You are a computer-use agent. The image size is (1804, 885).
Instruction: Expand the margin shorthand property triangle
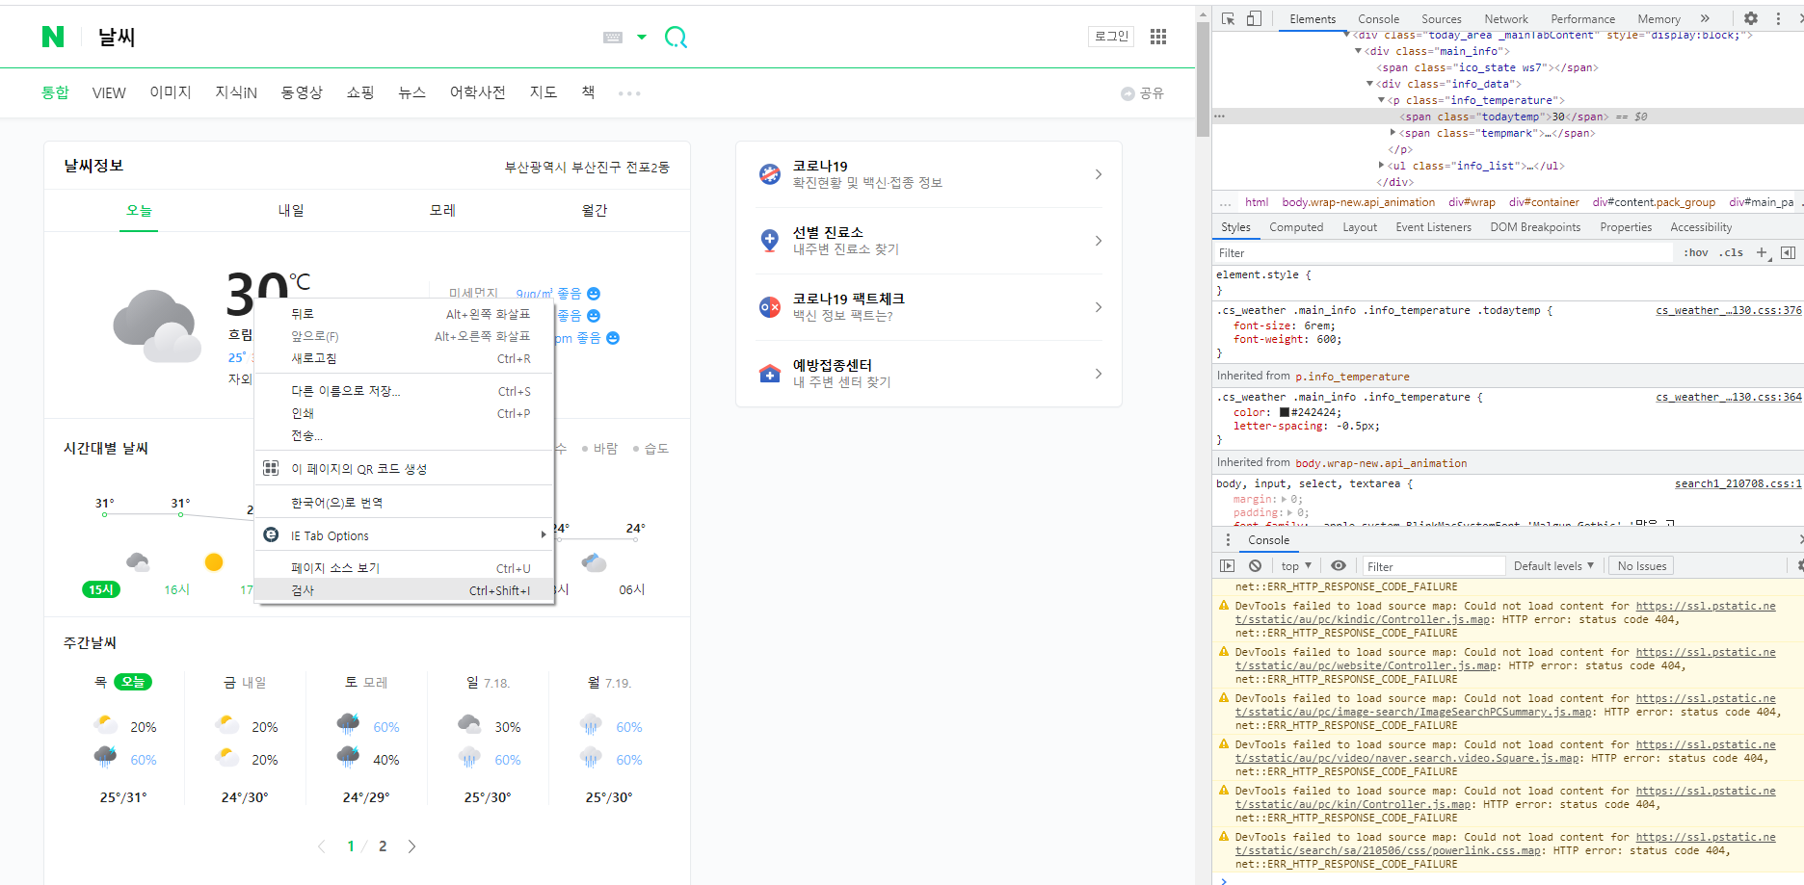1284,500
